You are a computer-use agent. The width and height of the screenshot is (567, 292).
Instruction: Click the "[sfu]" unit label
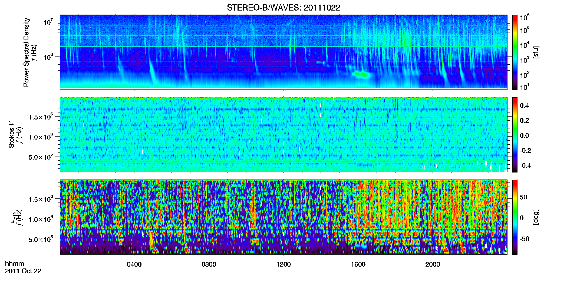(536, 52)
